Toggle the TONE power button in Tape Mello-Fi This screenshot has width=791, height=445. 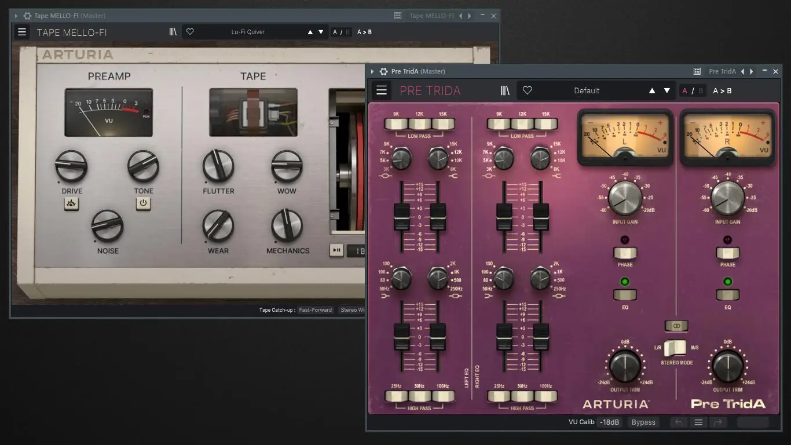143,204
